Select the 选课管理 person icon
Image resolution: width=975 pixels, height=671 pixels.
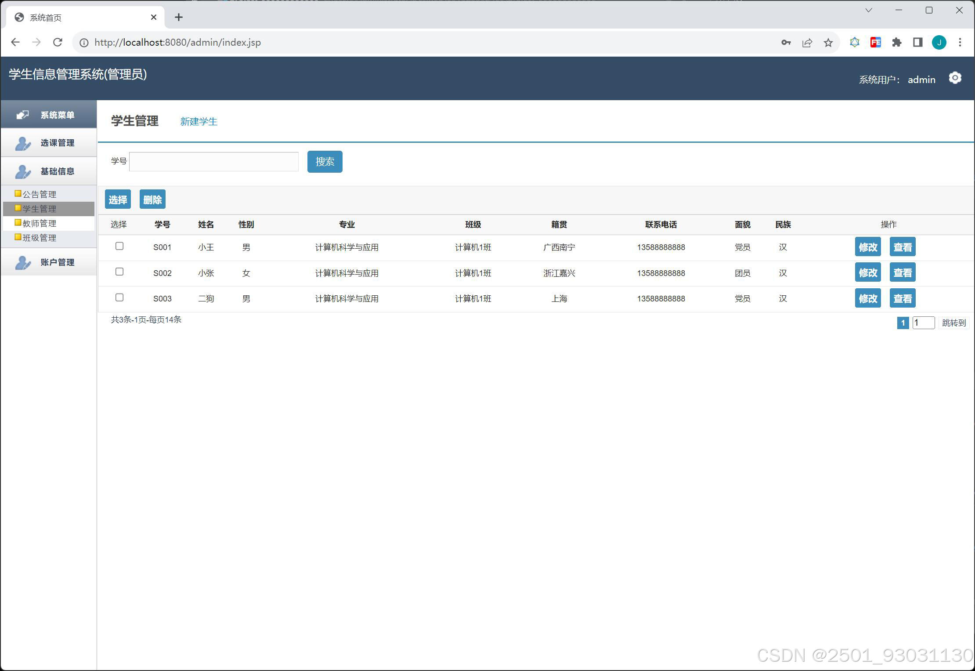pos(22,142)
